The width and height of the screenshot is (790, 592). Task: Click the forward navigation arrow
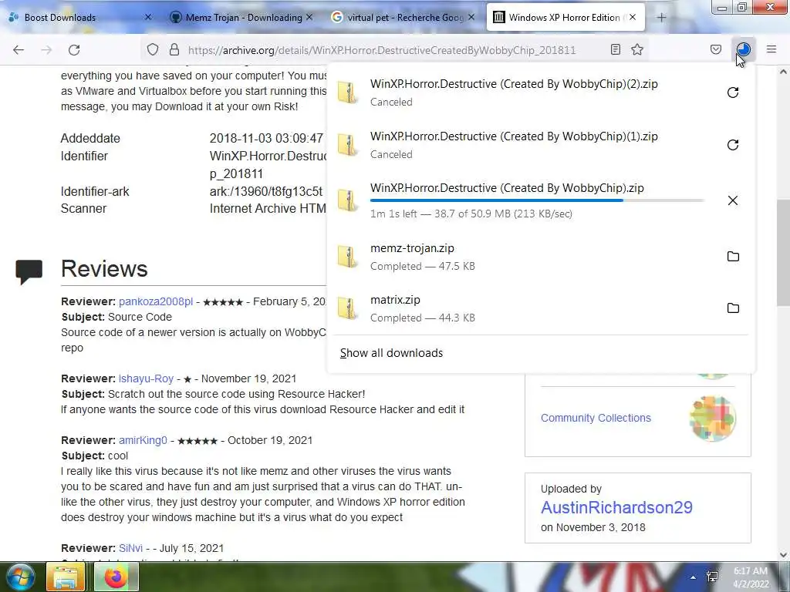click(x=46, y=50)
